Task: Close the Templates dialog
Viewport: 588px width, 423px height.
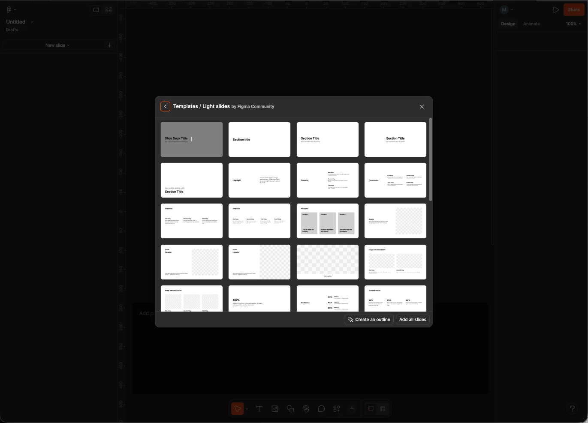Action: coord(422,107)
